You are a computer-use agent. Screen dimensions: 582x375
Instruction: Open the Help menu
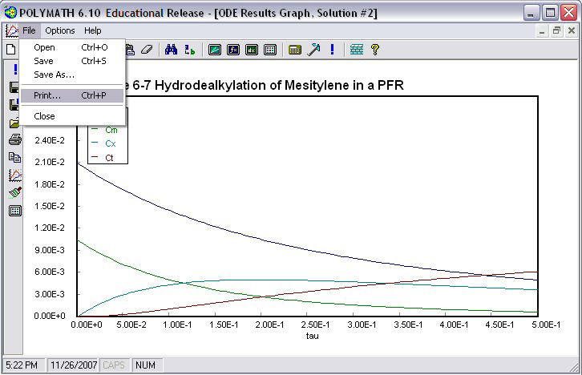(93, 30)
